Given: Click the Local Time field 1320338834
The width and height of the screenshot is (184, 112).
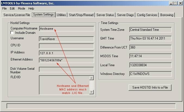Looking at the screenshot, I should point(151,65).
